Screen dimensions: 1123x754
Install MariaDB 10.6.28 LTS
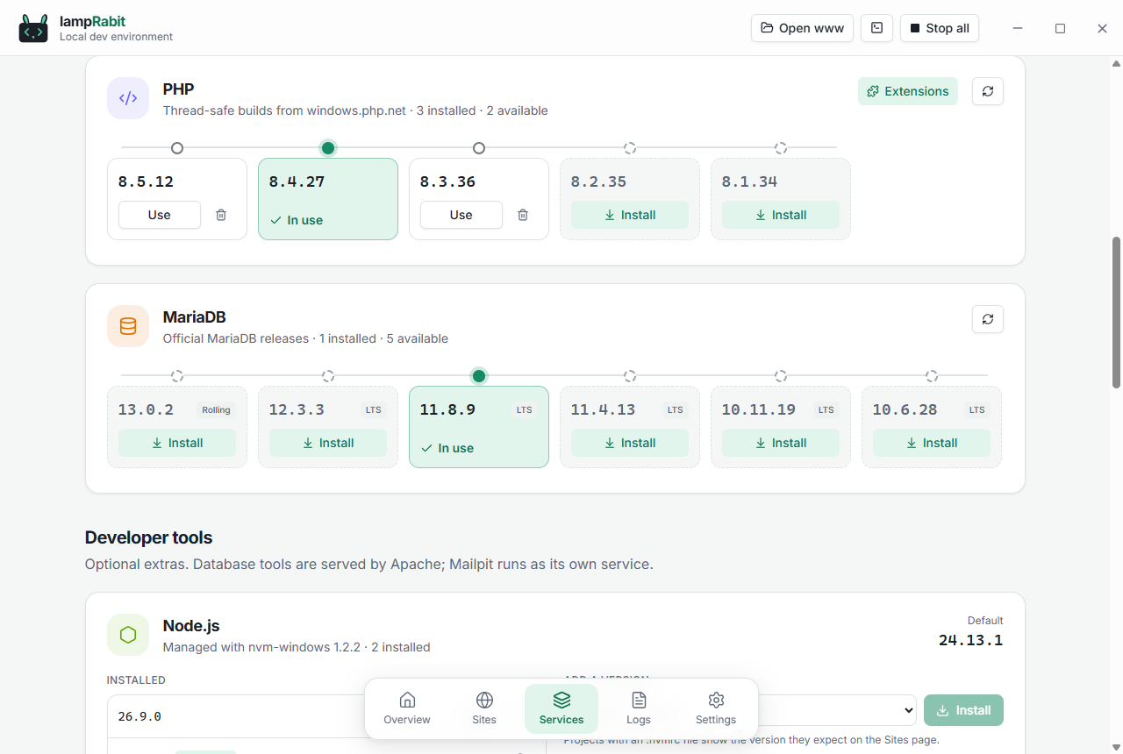(x=932, y=443)
